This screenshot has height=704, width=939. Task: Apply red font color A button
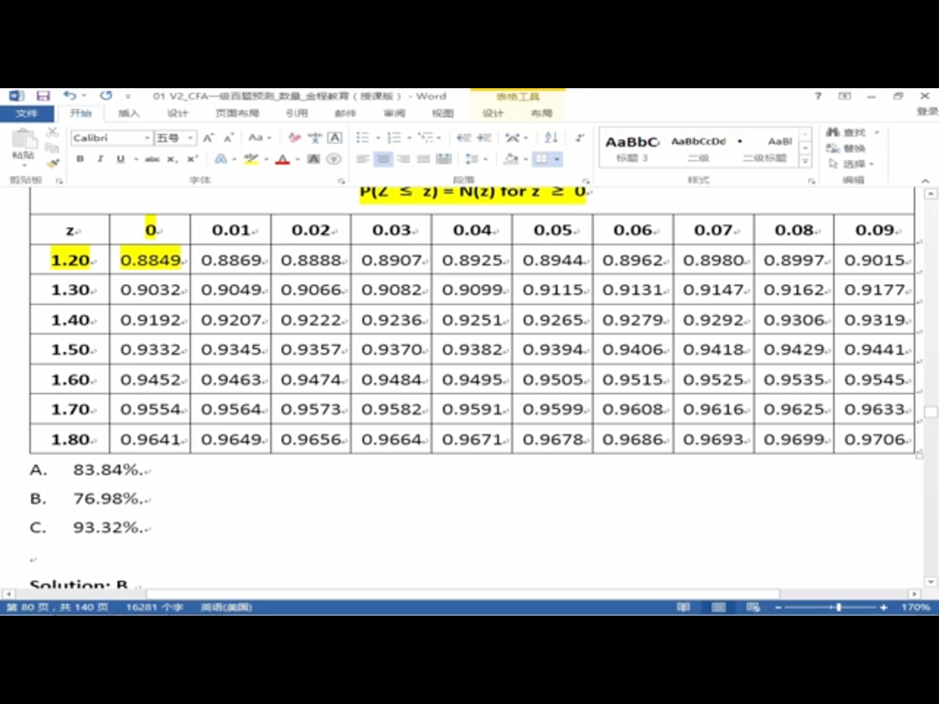pyautogui.click(x=282, y=159)
